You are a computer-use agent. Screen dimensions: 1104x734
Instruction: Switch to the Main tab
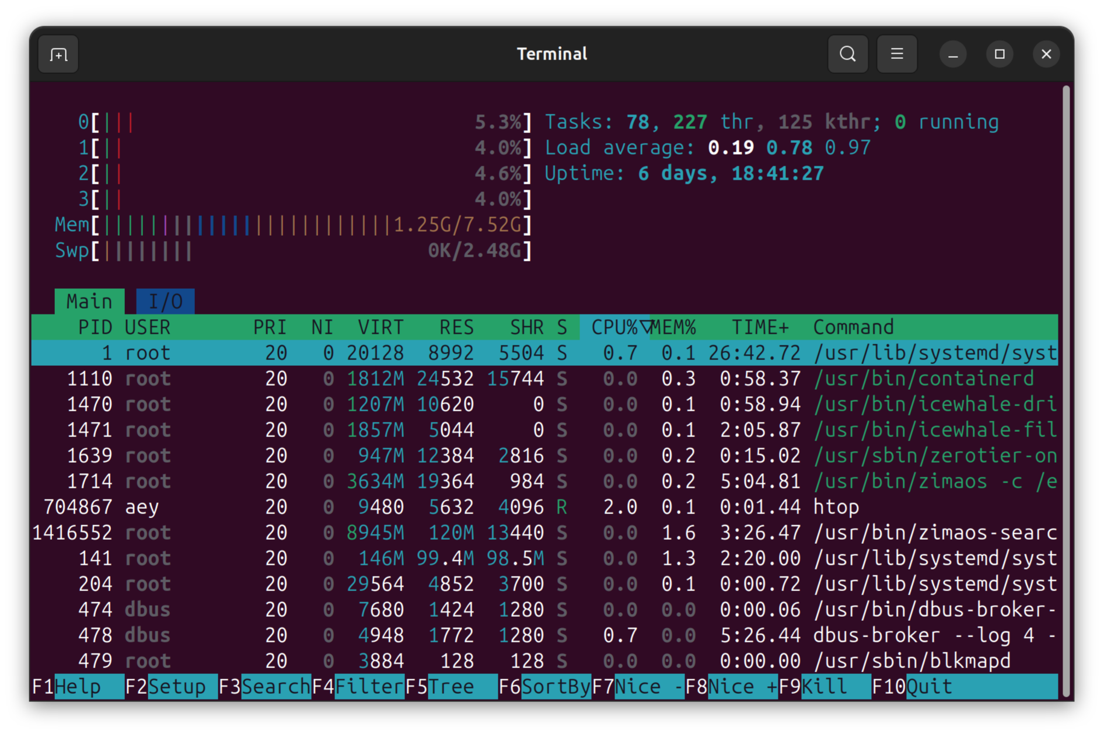[x=89, y=302]
